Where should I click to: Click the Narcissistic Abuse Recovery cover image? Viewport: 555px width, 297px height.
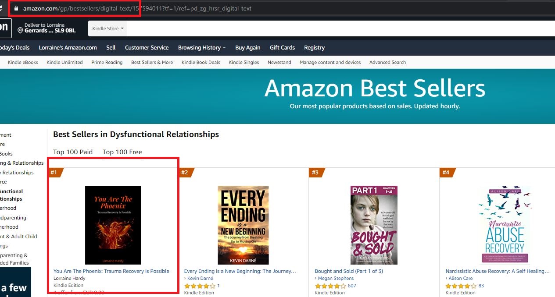(505, 225)
